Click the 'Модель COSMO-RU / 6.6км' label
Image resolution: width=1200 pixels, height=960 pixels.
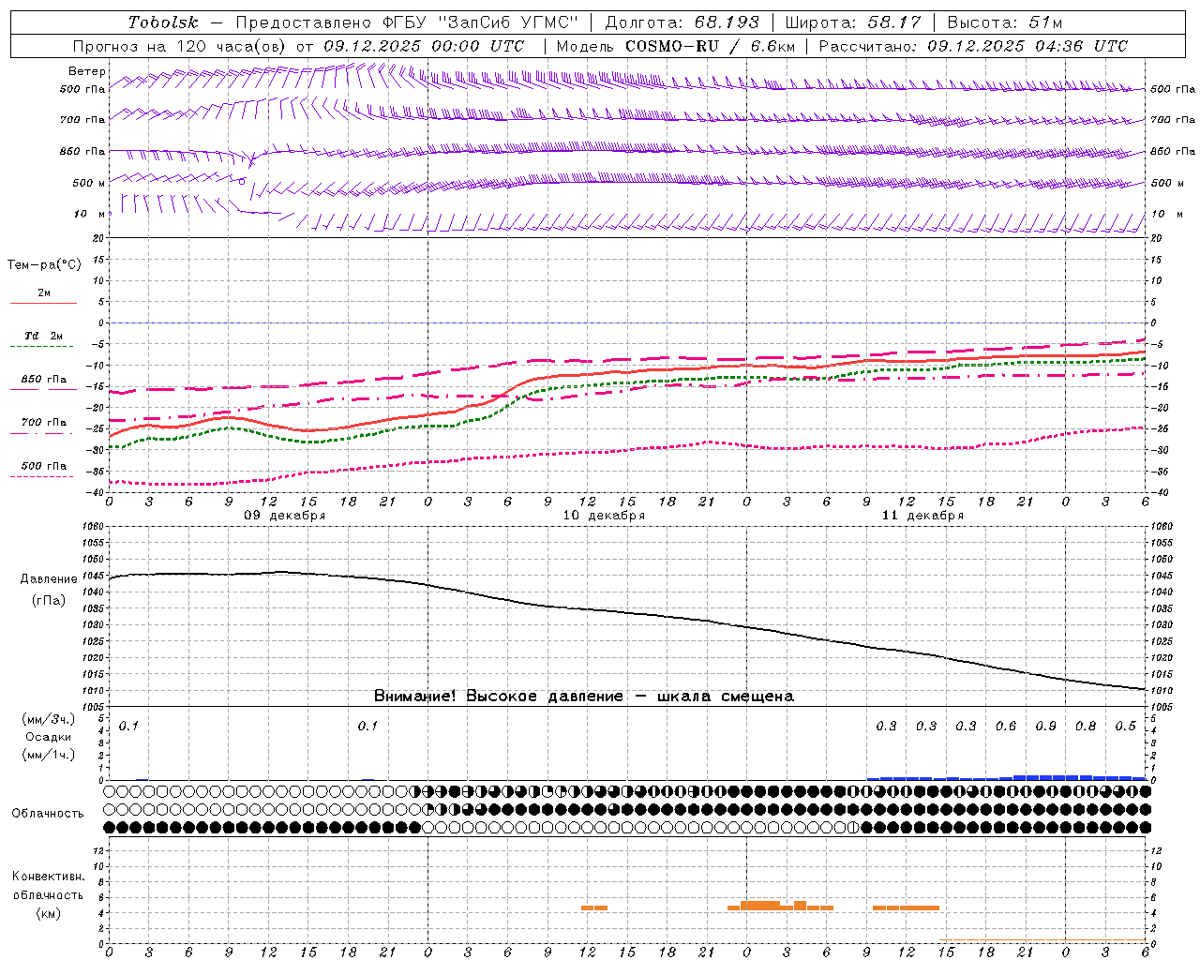(675, 46)
